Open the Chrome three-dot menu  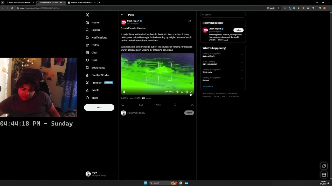329,8
